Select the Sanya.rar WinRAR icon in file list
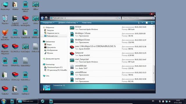 [x=72, y=54]
